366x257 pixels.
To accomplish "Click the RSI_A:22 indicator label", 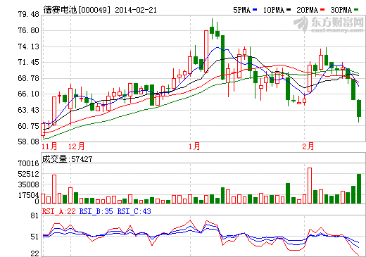I will pyautogui.click(x=58, y=211).
